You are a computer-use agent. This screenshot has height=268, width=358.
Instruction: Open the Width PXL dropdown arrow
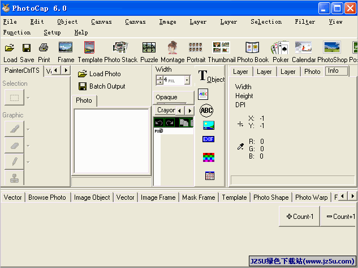(187, 80)
